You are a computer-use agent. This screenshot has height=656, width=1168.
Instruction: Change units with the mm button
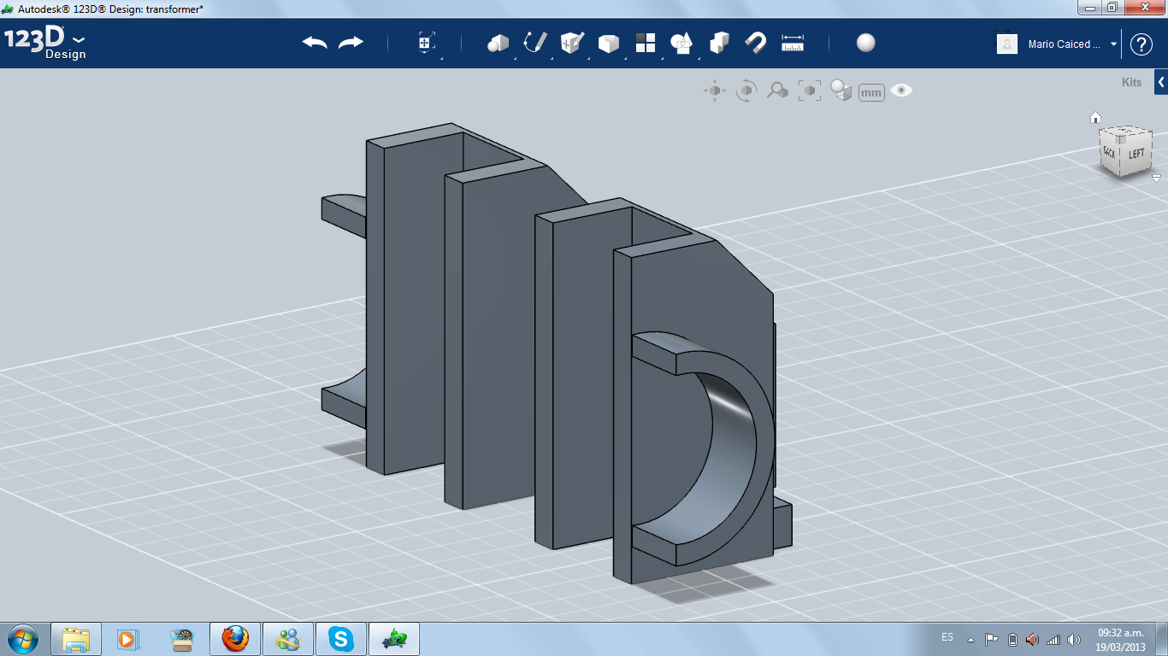pos(871,92)
